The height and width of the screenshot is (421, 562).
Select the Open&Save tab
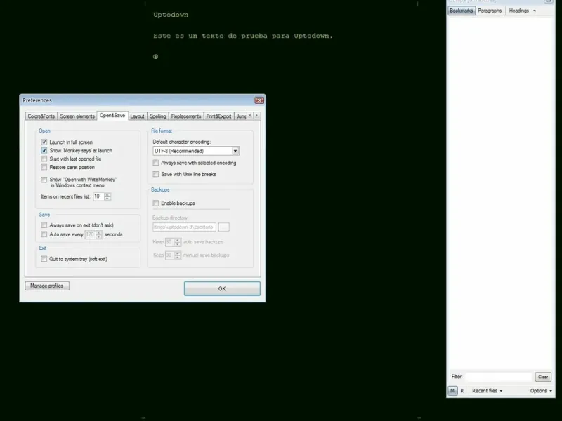pyautogui.click(x=112, y=116)
